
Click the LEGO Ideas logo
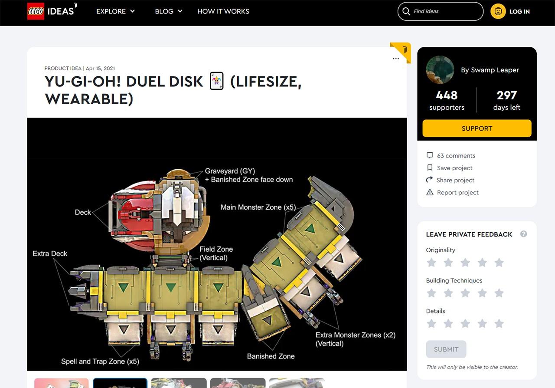tap(52, 11)
